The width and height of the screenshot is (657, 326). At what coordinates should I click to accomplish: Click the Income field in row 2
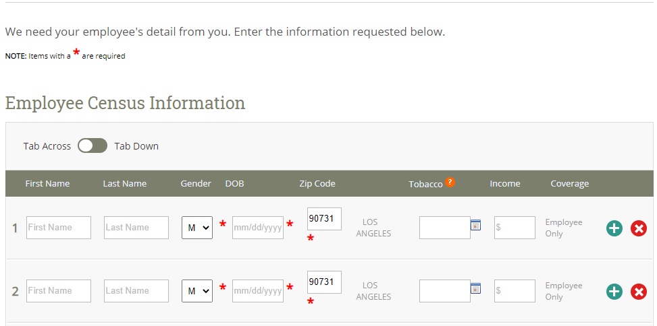click(x=515, y=291)
